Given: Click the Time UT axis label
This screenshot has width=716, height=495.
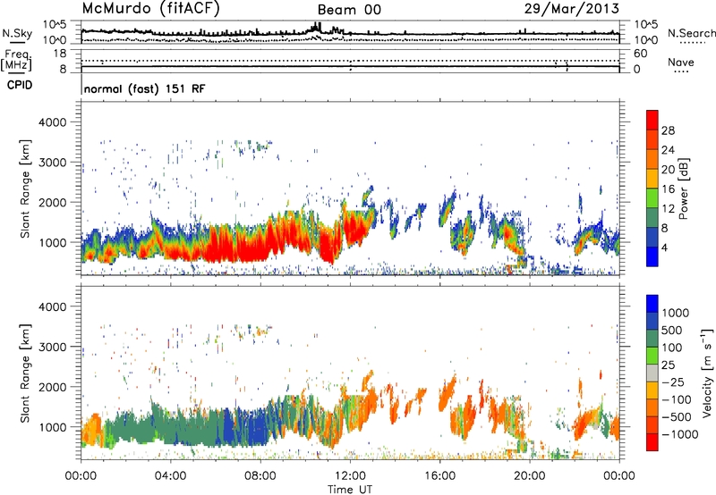Looking at the screenshot, I should click(350, 490).
